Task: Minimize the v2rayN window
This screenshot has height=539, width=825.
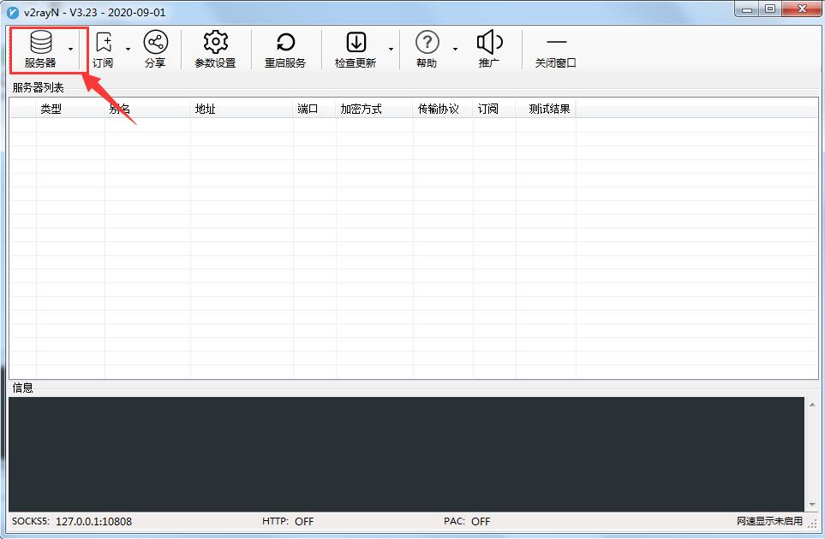Action: coord(747,9)
